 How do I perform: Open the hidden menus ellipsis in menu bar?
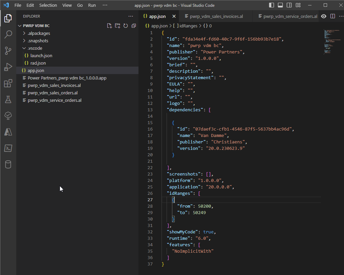pos(105,5)
